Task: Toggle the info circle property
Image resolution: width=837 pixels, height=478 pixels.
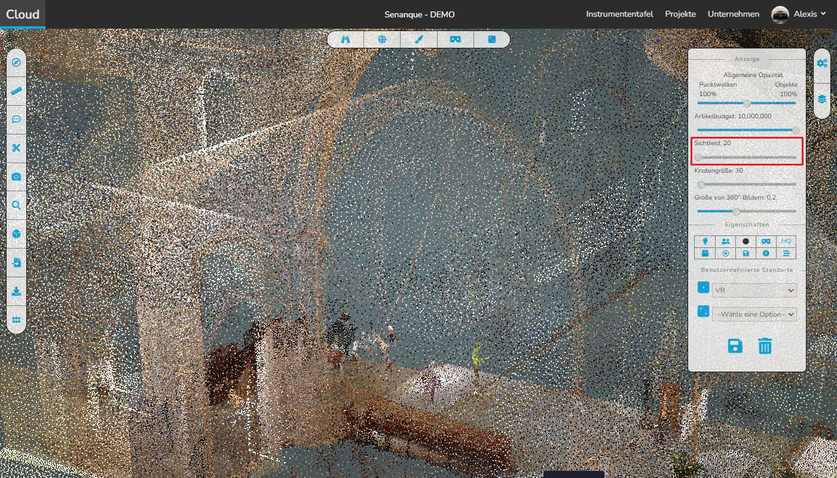Action: 766,253
